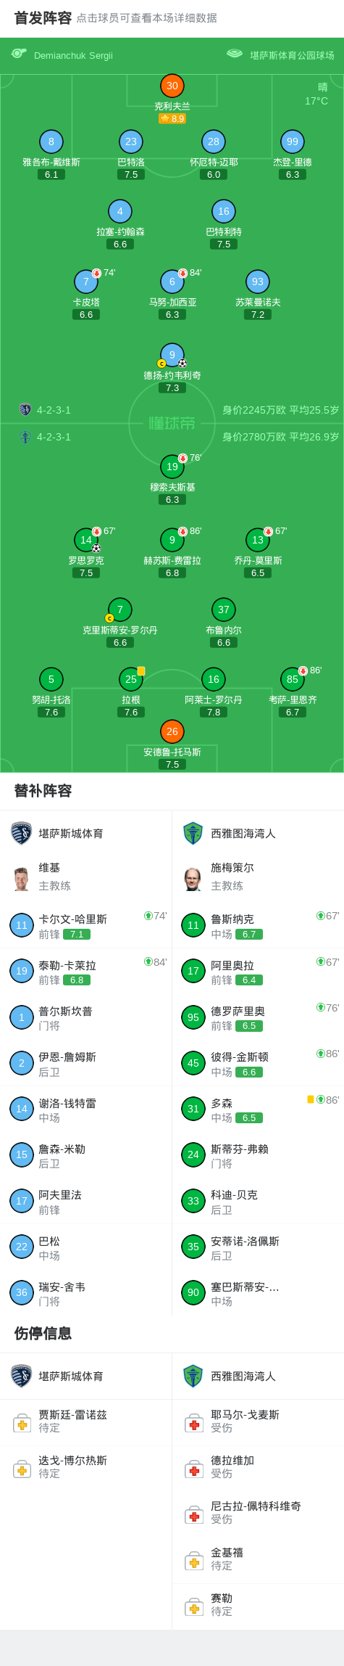Open substitute 多森 number 31 row
The height and width of the screenshot is (1666, 344).
[258, 1109]
